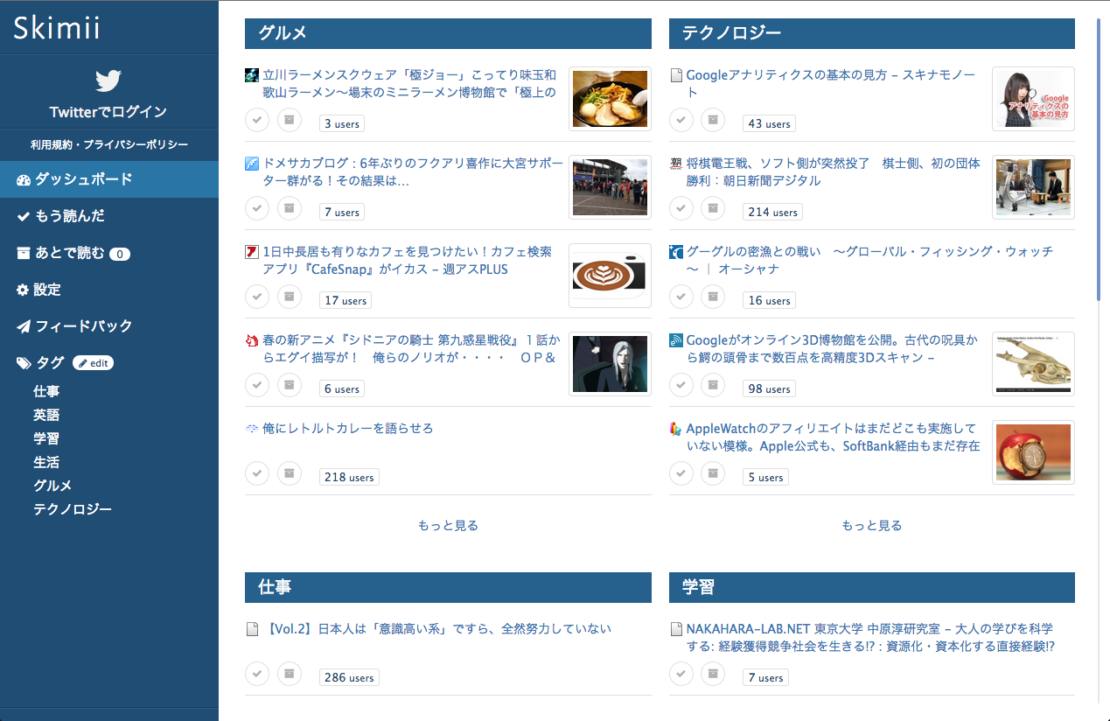Go to あとで読む in the sidebar

pyautogui.click(x=70, y=254)
